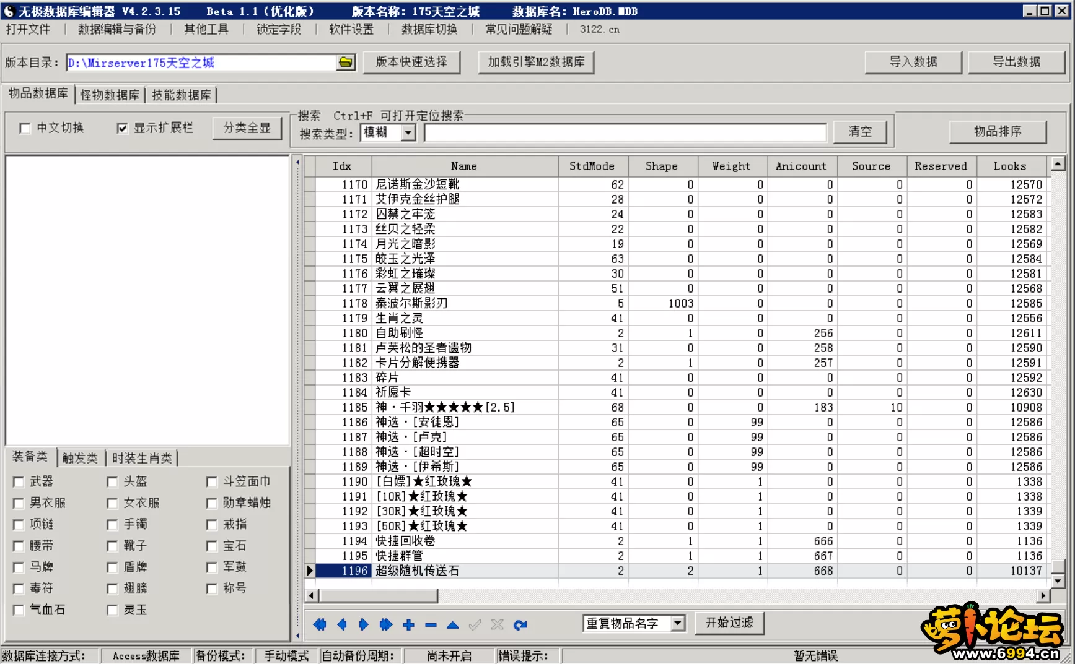
Task: Jump to last record navigator arrow
Action: (x=385, y=624)
